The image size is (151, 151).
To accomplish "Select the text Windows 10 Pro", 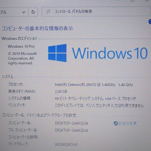I will click(x=21, y=46).
